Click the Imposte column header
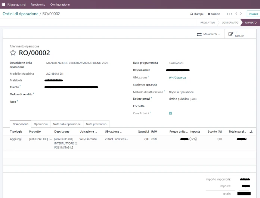This screenshot has width=260, height=198. coord(195,132)
